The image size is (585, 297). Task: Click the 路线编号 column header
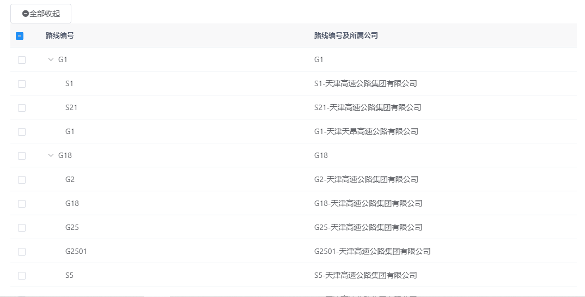pos(60,36)
